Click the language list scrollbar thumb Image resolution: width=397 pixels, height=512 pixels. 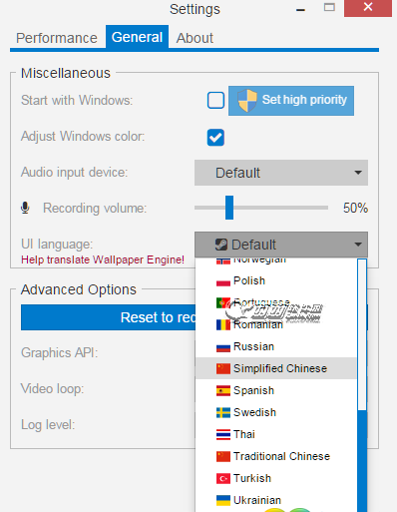pyautogui.click(x=362, y=461)
